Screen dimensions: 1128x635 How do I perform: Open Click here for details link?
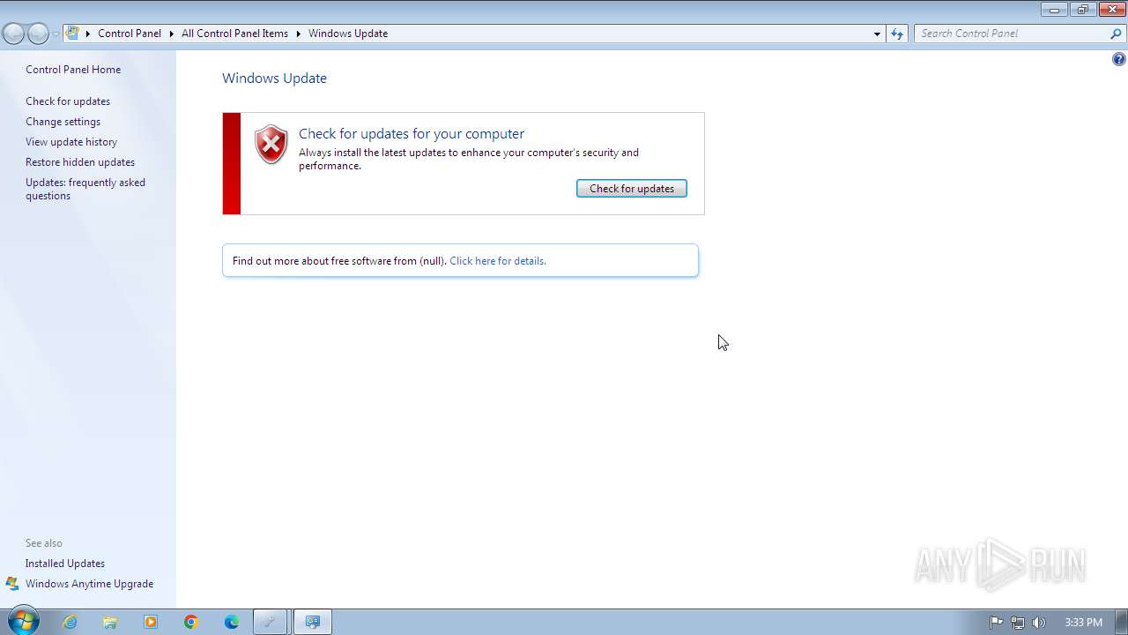click(x=498, y=261)
